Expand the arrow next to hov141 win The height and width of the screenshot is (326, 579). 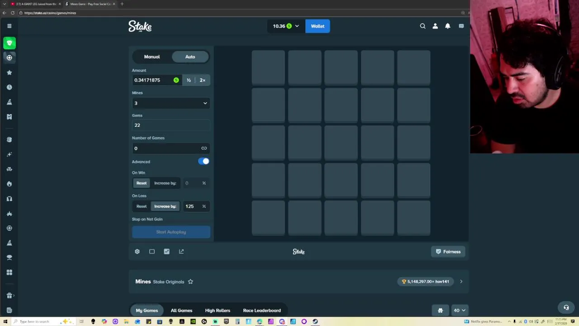[x=461, y=282]
